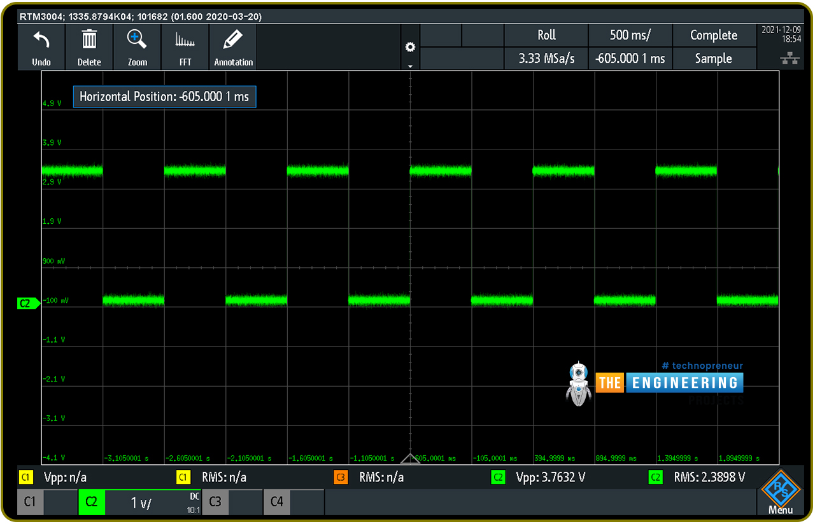Toggle channel C3 on
Image resolution: width=815 pixels, height=524 pixels.
tap(215, 502)
